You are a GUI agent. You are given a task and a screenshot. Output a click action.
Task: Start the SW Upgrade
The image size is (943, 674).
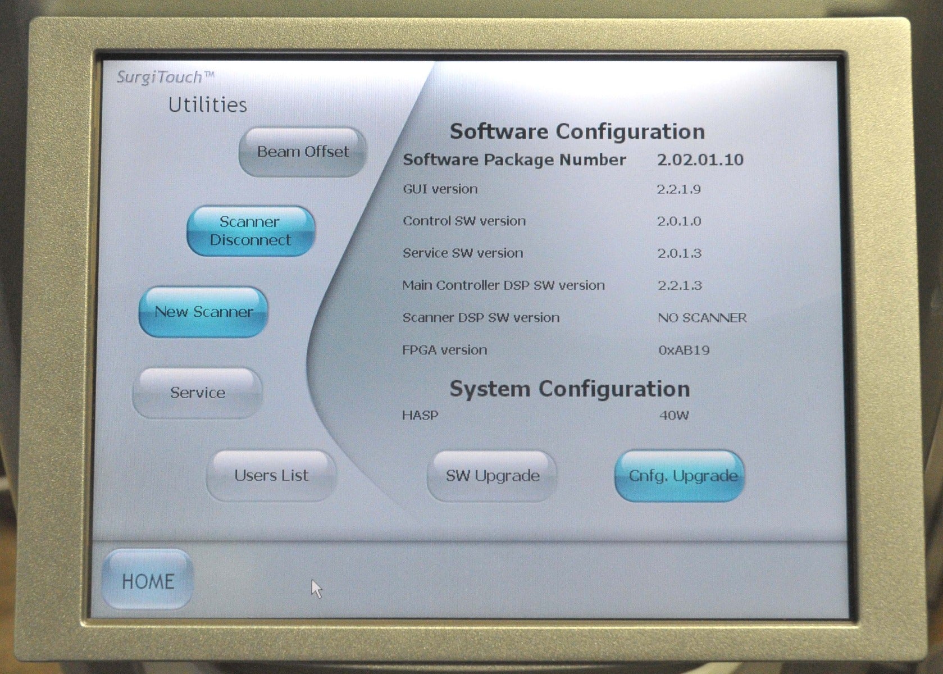click(x=492, y=476)
